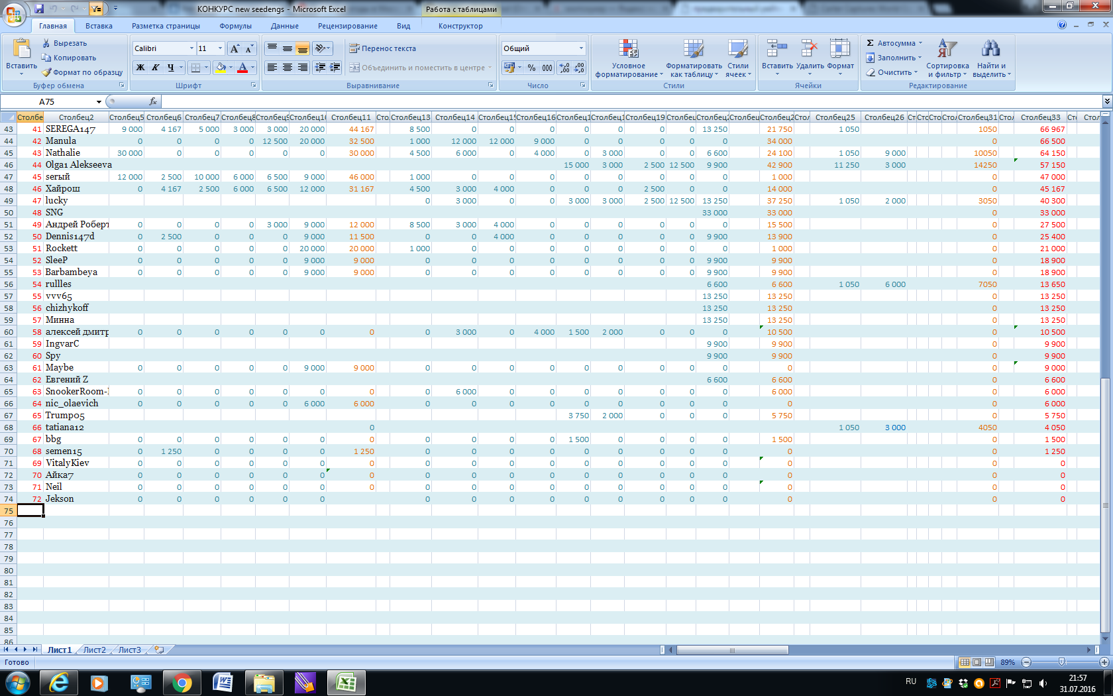The height and width of the screenshot is (696, 1113).
Task: Click the Increase Font Size icon
Action: pos(235,48)
